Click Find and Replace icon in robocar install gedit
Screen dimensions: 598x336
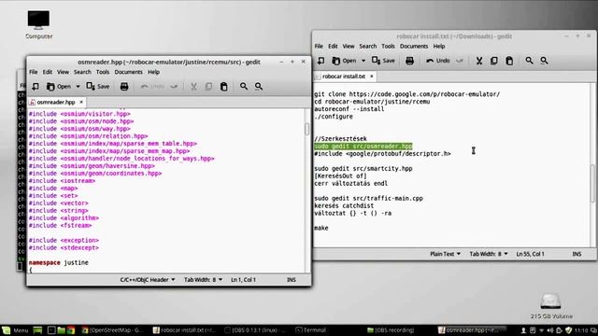point(544,61)
